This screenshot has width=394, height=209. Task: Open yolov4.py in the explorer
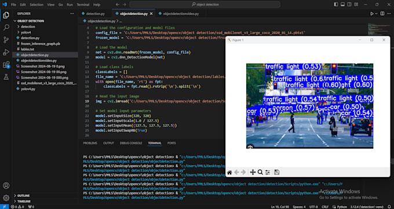click(x=45, y=89)
